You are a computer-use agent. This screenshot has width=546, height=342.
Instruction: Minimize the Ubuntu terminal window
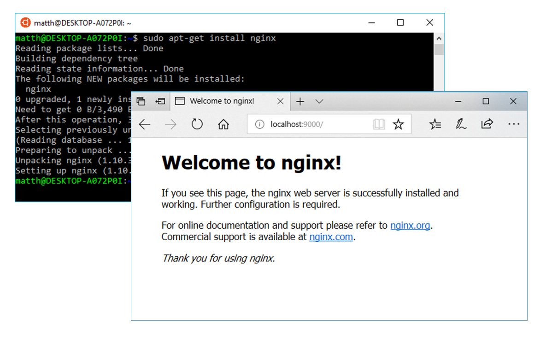[371, 23]
